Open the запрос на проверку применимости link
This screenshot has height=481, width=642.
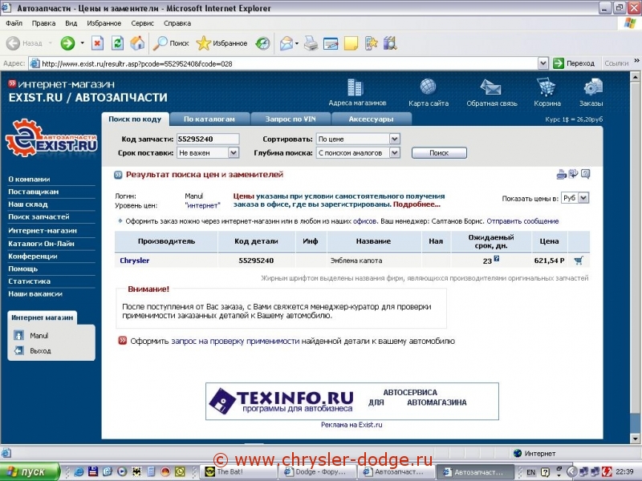(235, 342)
